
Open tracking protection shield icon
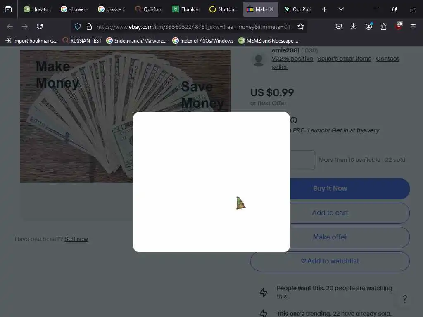(78, 26)
